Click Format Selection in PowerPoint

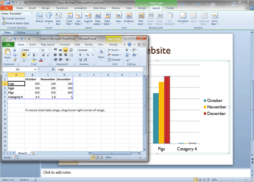[x=14, y=19]
